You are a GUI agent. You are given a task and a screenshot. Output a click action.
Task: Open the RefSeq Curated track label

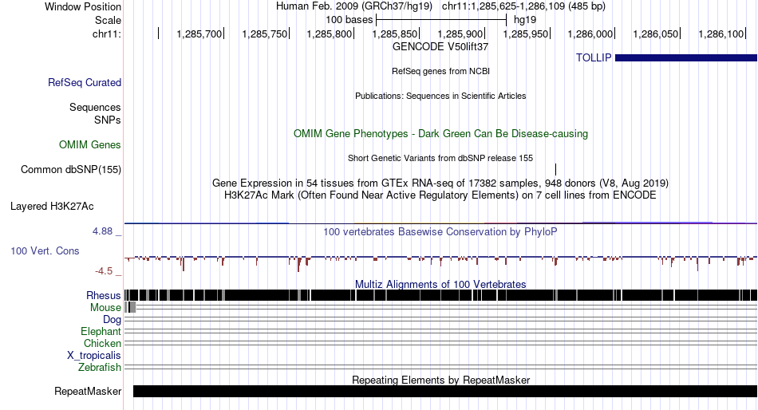pos(84,83)
